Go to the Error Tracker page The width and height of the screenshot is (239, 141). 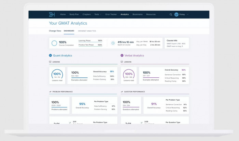(111, 14)
